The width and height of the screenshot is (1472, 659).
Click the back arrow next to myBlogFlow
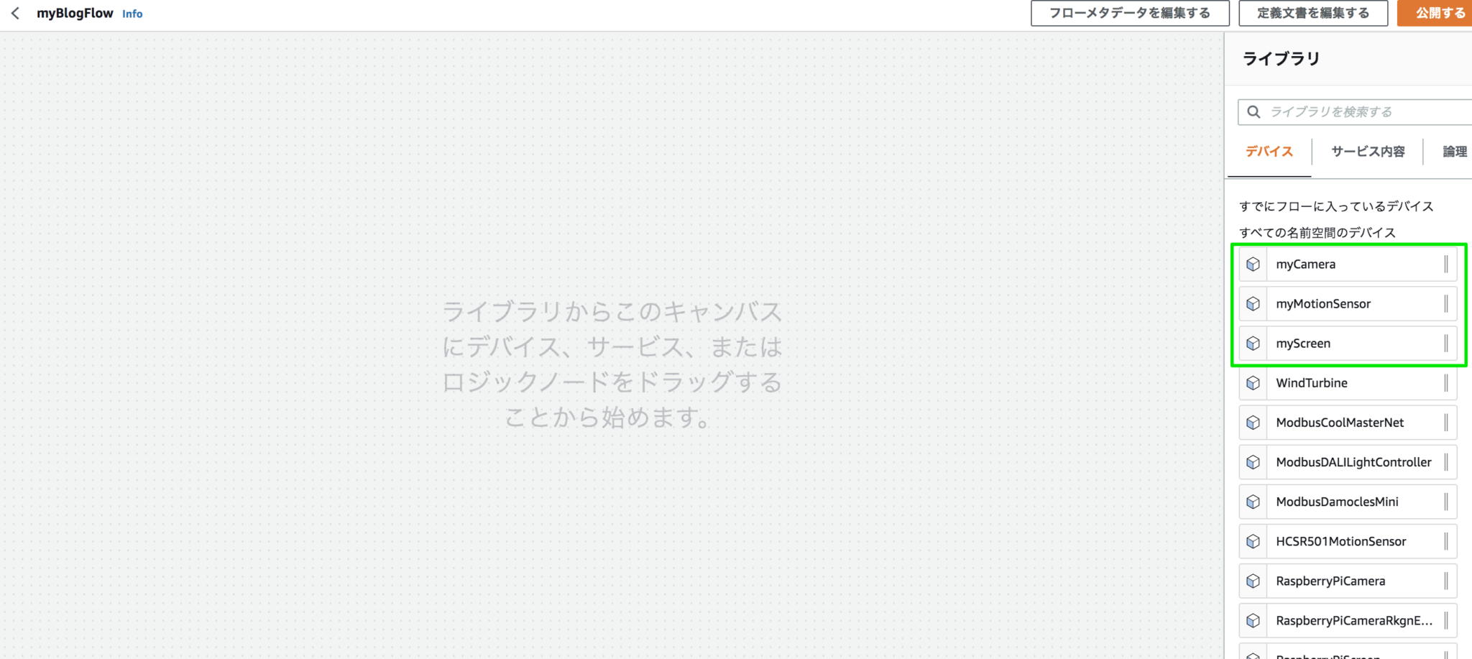pos(16,14)
